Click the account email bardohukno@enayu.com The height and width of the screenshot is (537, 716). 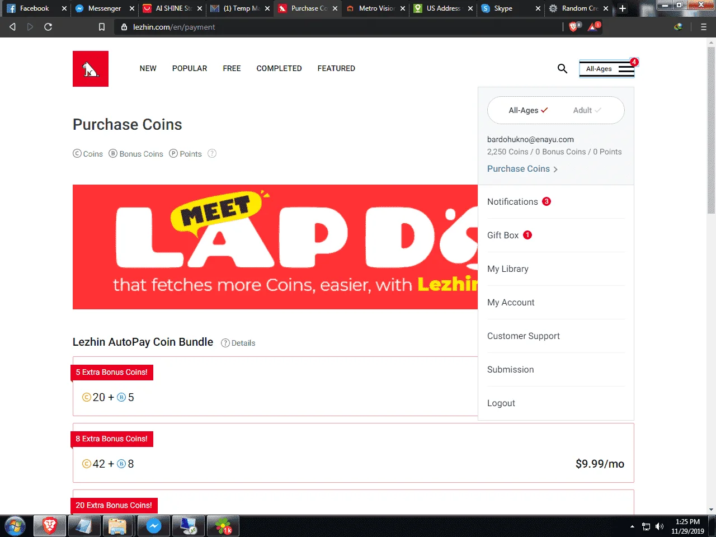click(x=530, y=139)
